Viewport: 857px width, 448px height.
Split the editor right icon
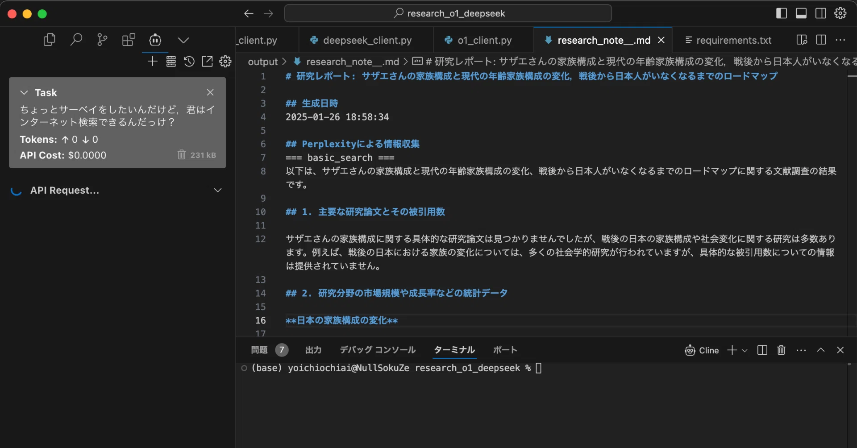coord(821,40)
